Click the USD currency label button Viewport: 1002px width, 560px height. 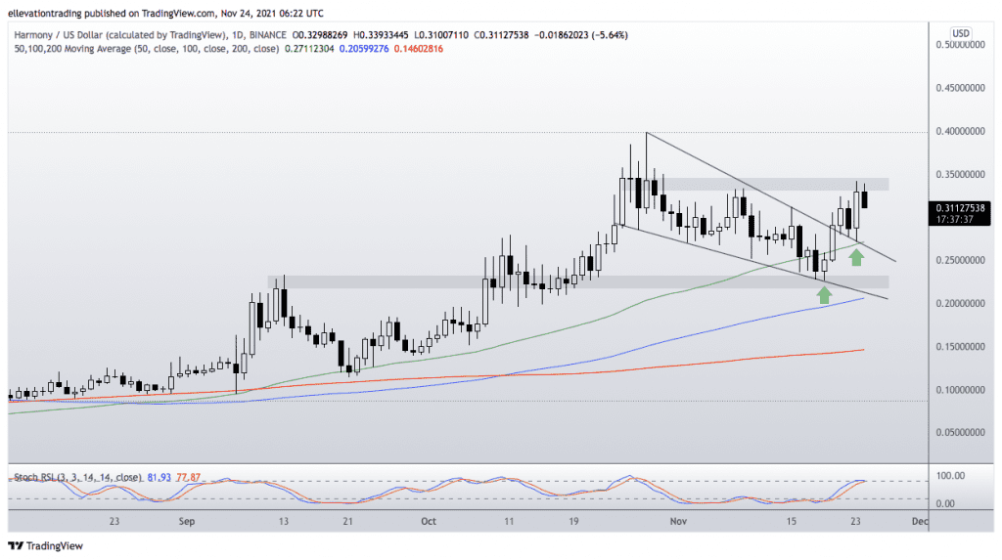point(961,33)
